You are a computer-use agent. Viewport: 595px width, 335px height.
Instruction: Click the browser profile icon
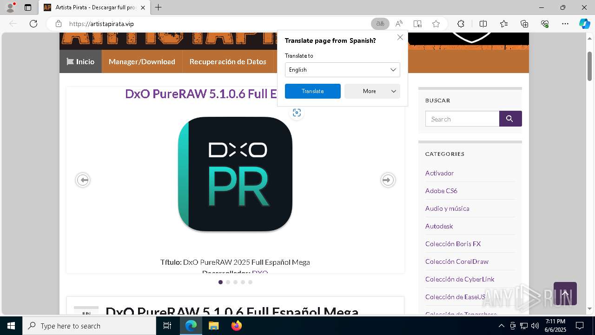[10, 7]
